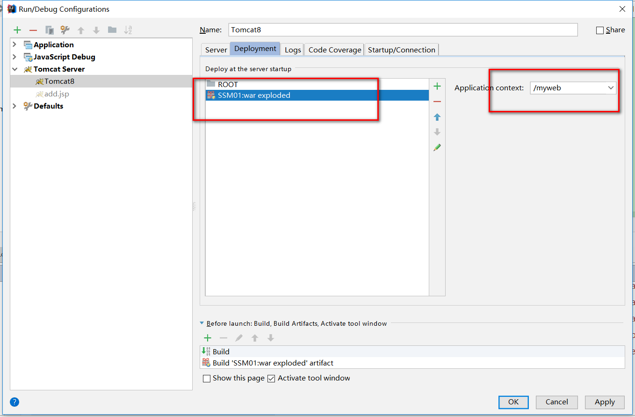The width and height of the screenshot is (635, 417).
Task: Uncheck Activate tool window
Action: 271,379
